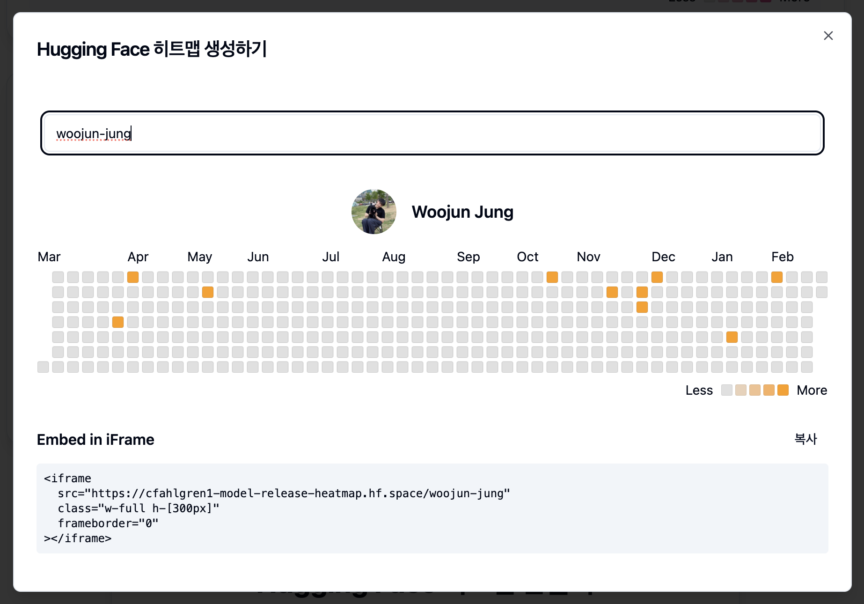Select the orange fourth-row cell before Apr
The width and height of the screenshot is (864, 604).
click(x=118, y=322)
